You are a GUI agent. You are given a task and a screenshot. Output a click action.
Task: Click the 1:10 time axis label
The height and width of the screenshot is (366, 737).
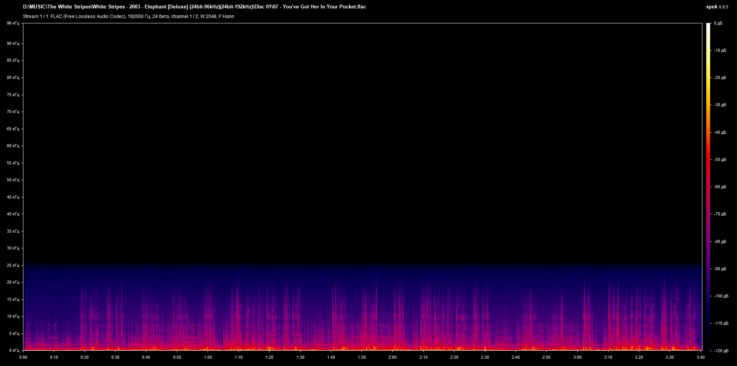coord(239,357)
